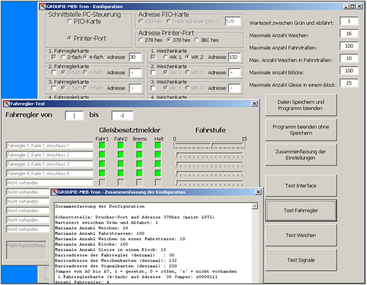
Task: Enable the 3. Fahrreglerkarte checkbox
Action: coord(54,88)
